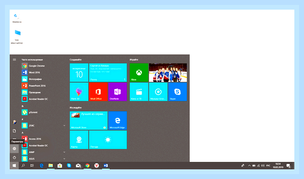This screenshot has width=304, height=179.
Task: Click the Создавайте tile group header
Action: point(76,60)
